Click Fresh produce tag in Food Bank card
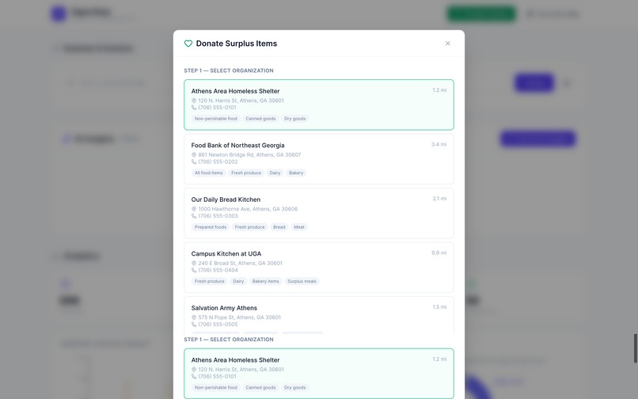Viewport: 638px width, 399px height. [246, 173]
